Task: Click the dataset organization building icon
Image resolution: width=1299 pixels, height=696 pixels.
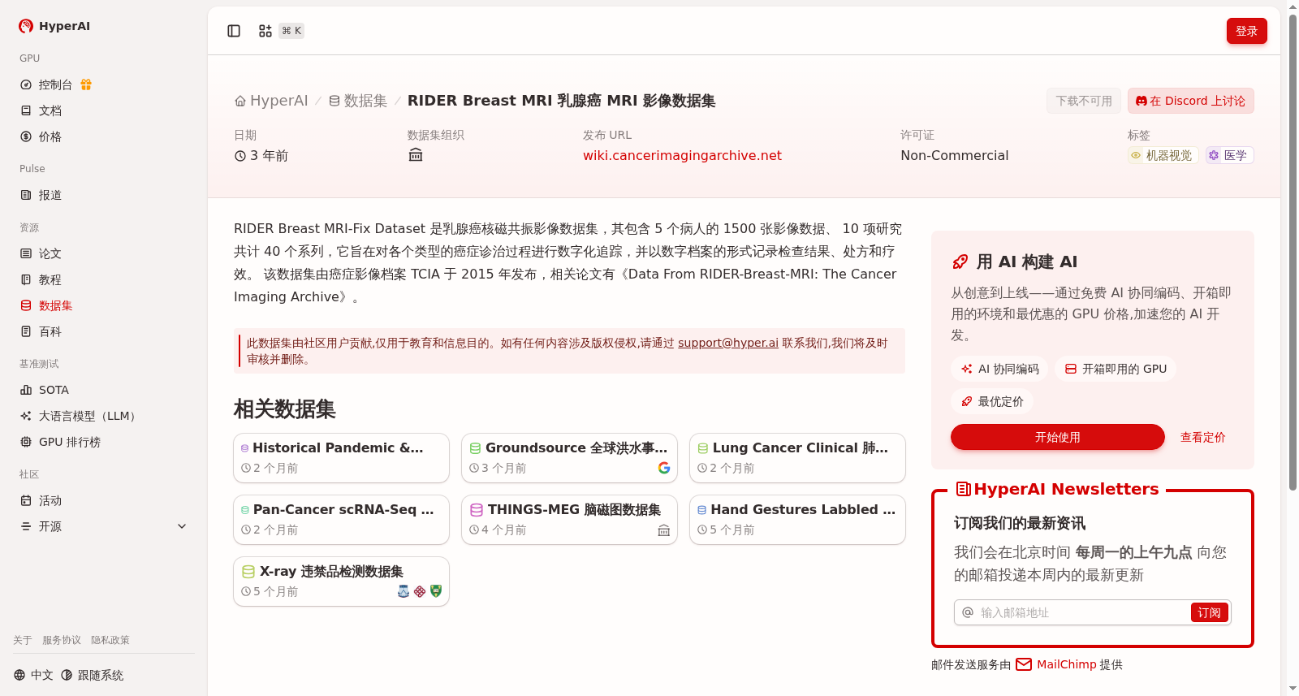Action: pyautogui.click(x=416, y=155)
